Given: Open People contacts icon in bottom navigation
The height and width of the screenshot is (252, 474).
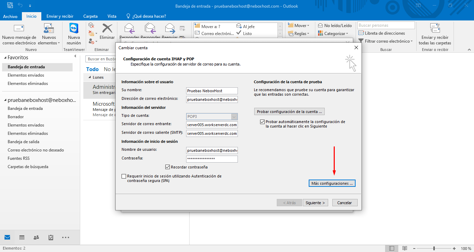Looking at the screenshot, I should pyautogui.click(x=36, y=237).
